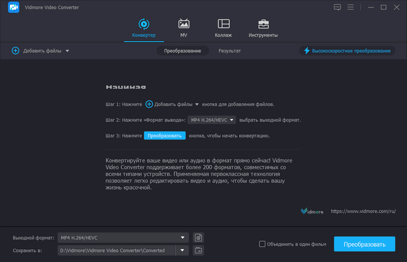Expand the top Добавить файлы dropdown arrow
Screen dimensions: 407x262
67,51
